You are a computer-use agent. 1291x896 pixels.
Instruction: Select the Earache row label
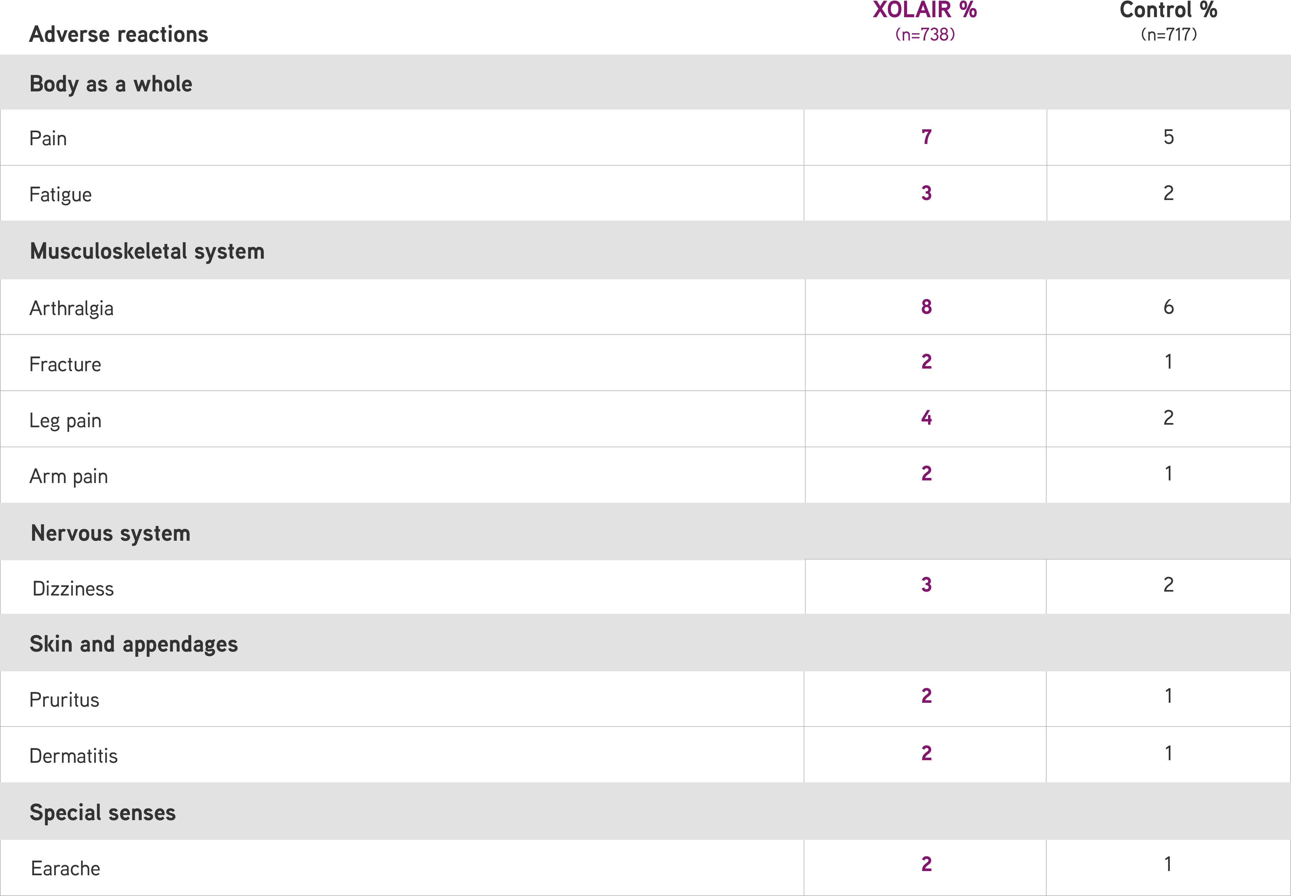click(x=66, y=868)
